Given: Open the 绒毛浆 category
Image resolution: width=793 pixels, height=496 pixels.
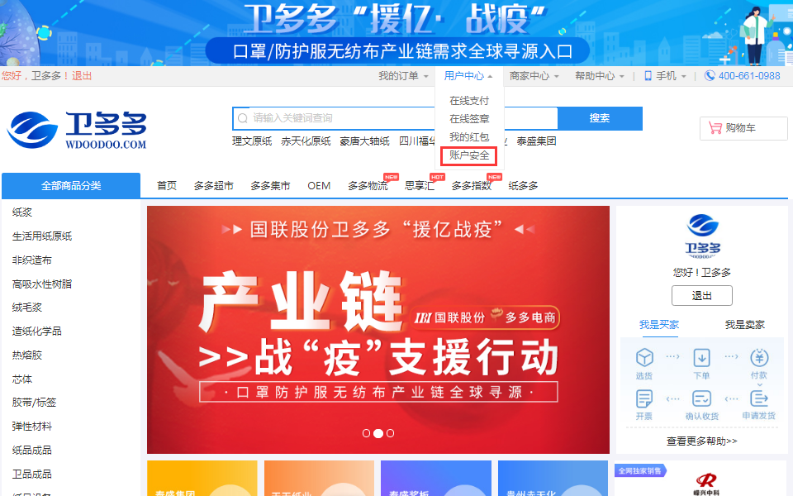Looking at the screenshot, I should (27, 308).
